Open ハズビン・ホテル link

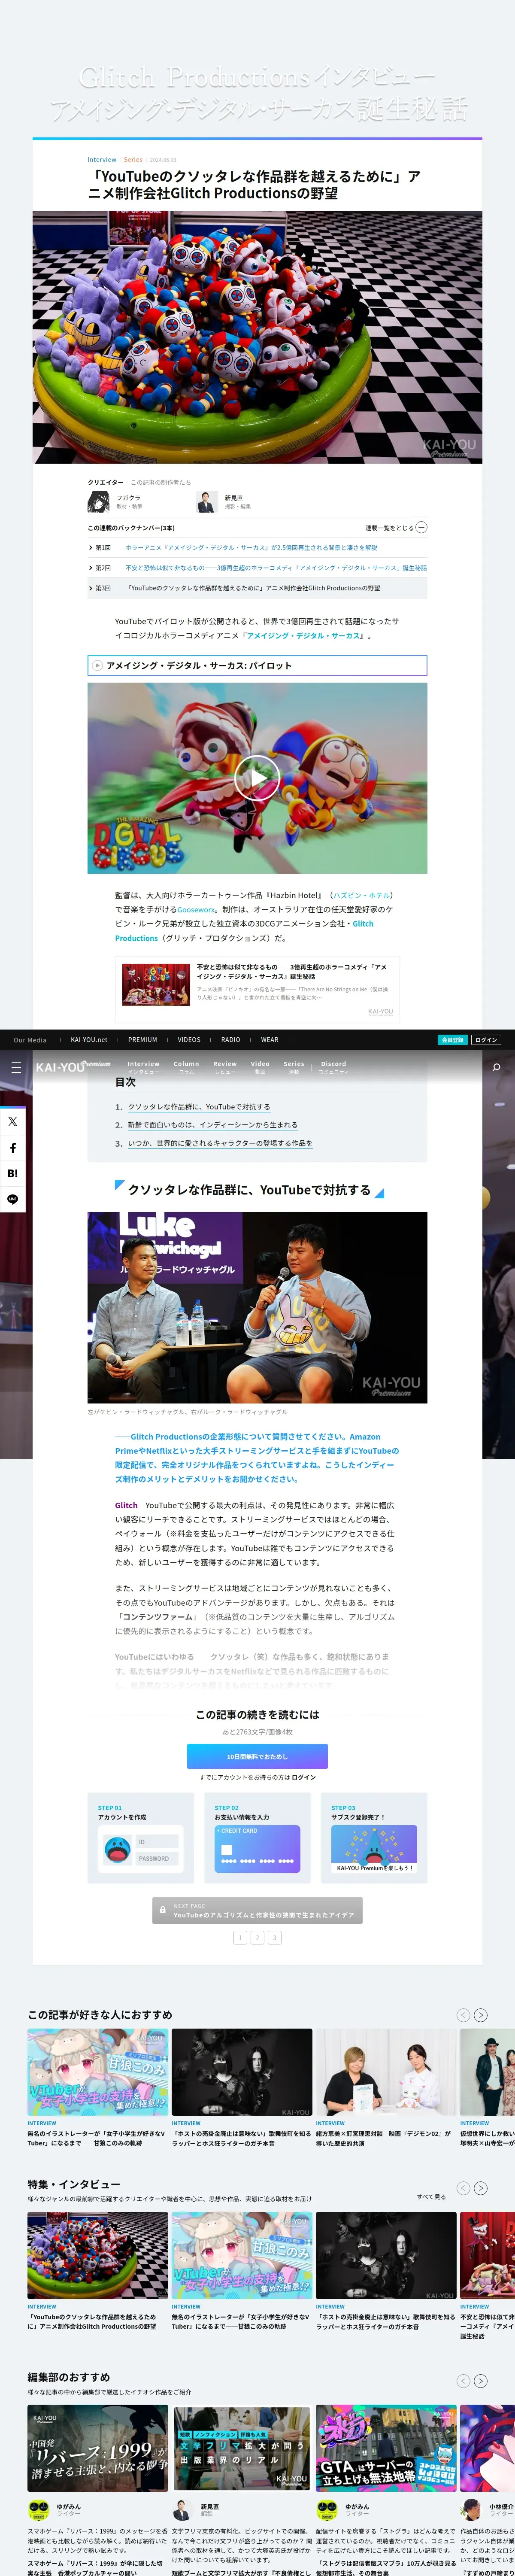(x=362, y=895)
